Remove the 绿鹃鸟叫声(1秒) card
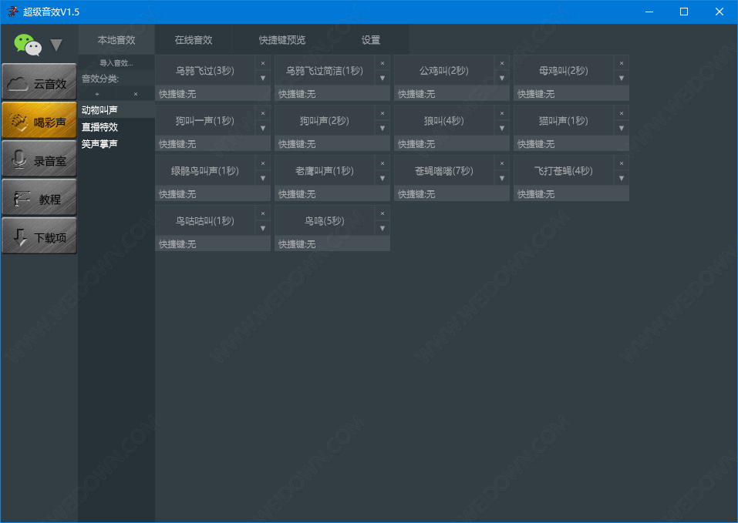This screenshot has width=738, height=523. point(263,163)
